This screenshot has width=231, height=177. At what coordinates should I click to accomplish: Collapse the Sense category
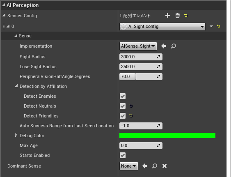coord(16,36)
